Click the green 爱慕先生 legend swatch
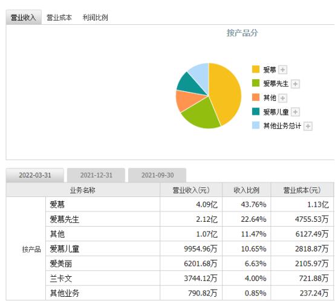Screen dimensions: 335x301 point(256,83)
